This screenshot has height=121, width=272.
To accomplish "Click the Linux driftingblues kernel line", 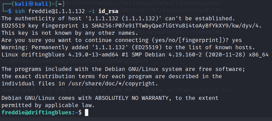I will [x=135, y=55].
